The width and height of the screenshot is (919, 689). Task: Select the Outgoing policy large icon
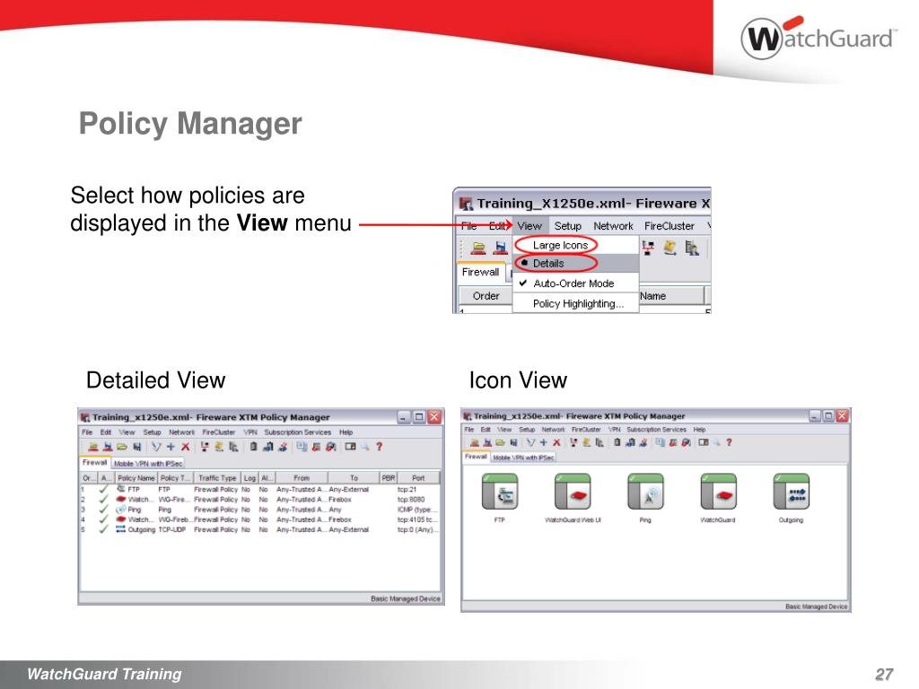792,493
